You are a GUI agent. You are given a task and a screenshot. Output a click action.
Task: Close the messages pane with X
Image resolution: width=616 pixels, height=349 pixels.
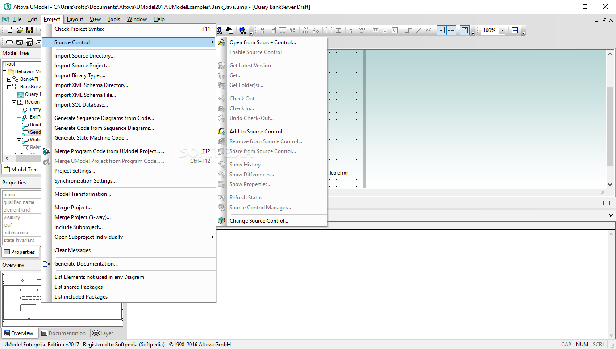(x=611, y=216)
